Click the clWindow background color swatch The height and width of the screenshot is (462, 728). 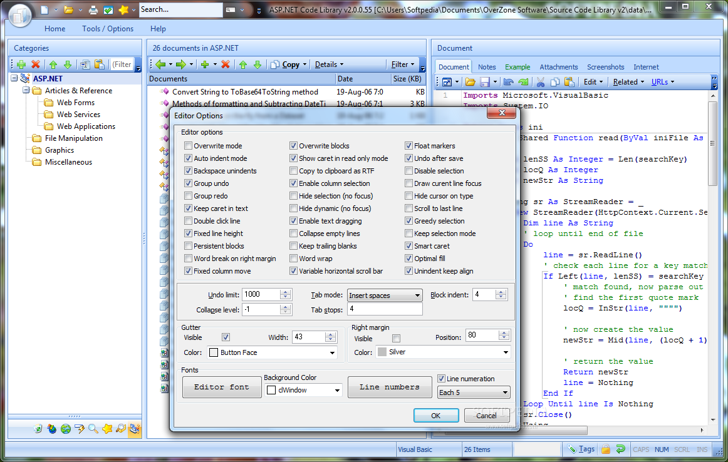(x=271, y=390)
